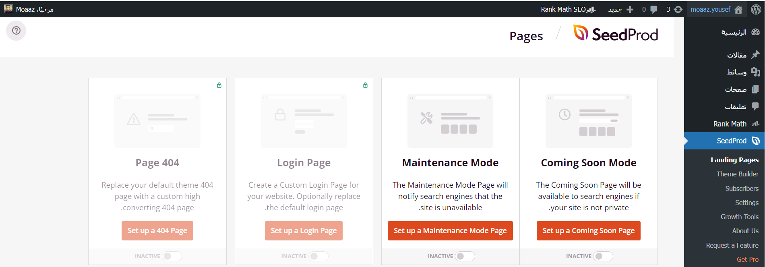Click the home icon beside moaaz.yousef

(x=738, y=10)
